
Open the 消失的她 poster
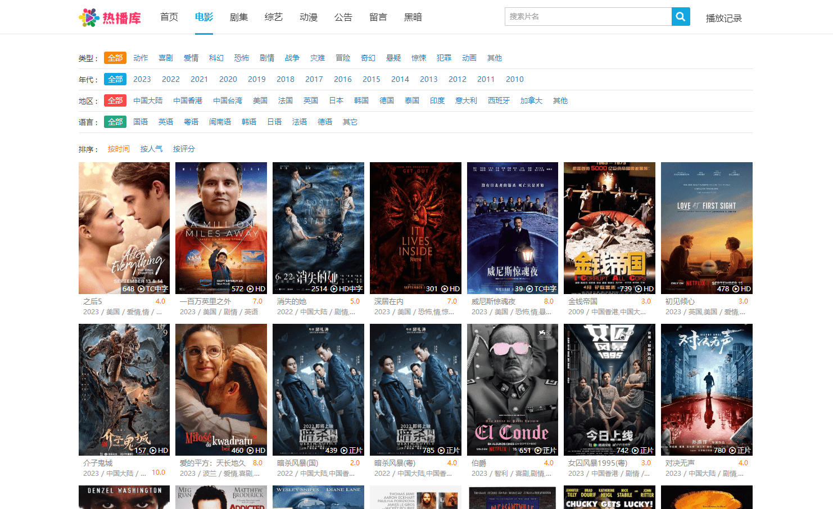(318, 228)
